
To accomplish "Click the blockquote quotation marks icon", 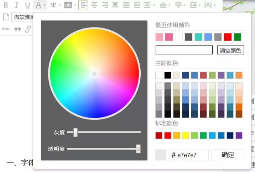I will coord(17,30).
